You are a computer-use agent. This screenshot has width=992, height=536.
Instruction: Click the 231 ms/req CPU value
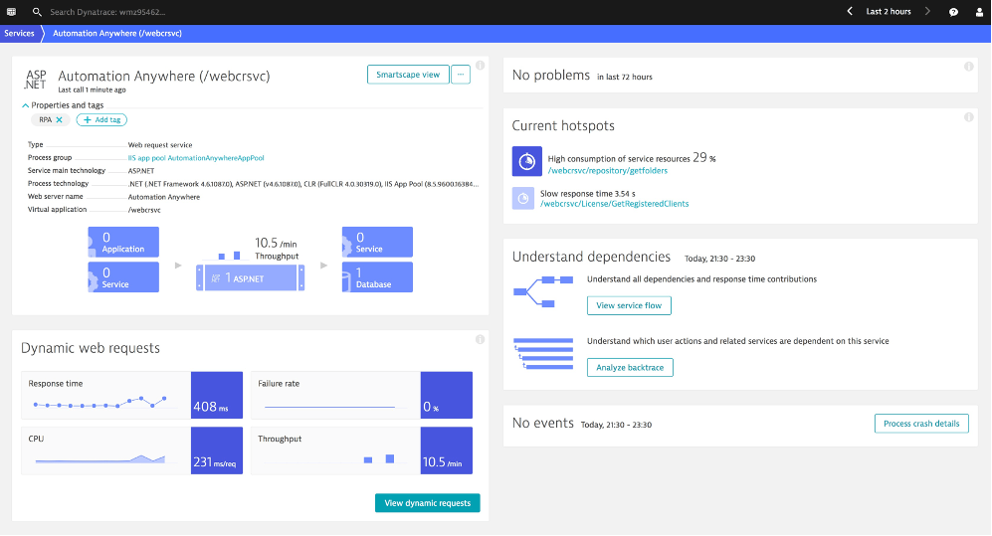click(x=217, y=450)
